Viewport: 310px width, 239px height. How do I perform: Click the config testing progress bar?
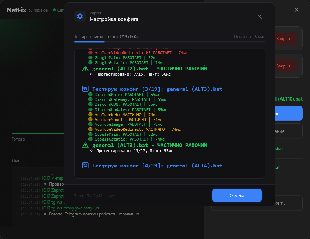point(170,41)
